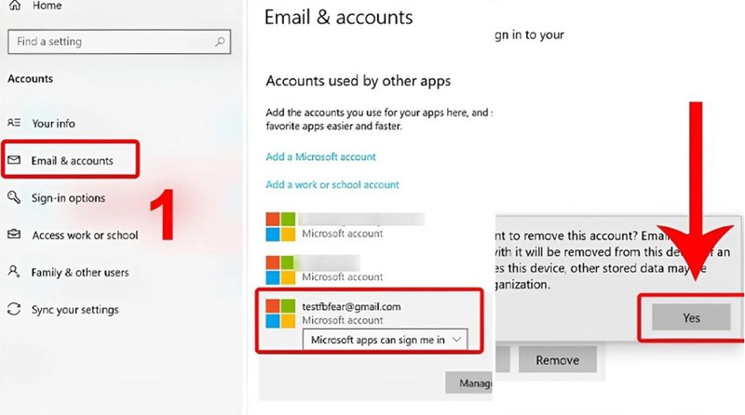Click Add a Microsoft account link

point(320,156)
